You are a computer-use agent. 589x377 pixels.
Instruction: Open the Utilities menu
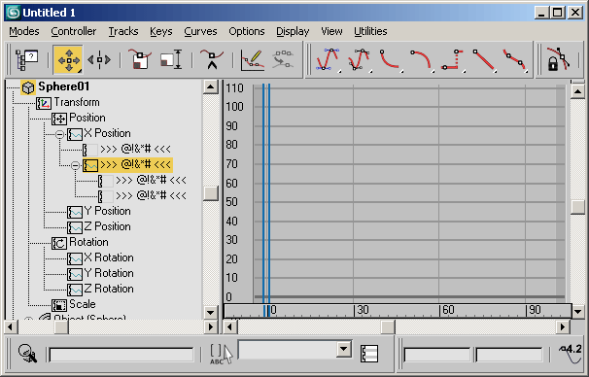point(370,31)
